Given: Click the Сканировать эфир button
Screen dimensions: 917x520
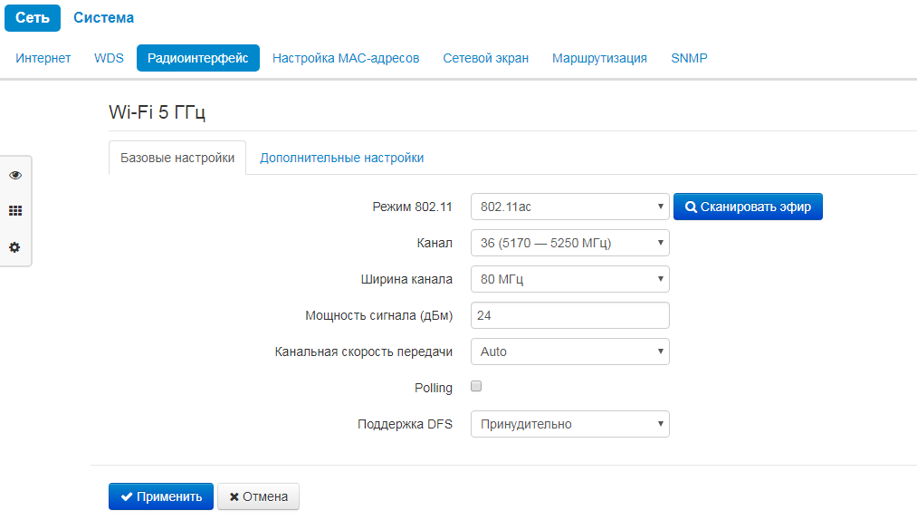Looking at the screenshot, I should 748,207.
